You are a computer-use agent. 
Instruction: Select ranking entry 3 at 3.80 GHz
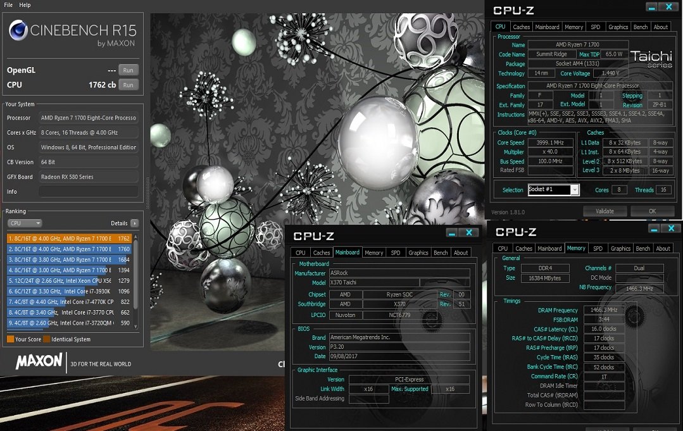click(x=69, y=259)
